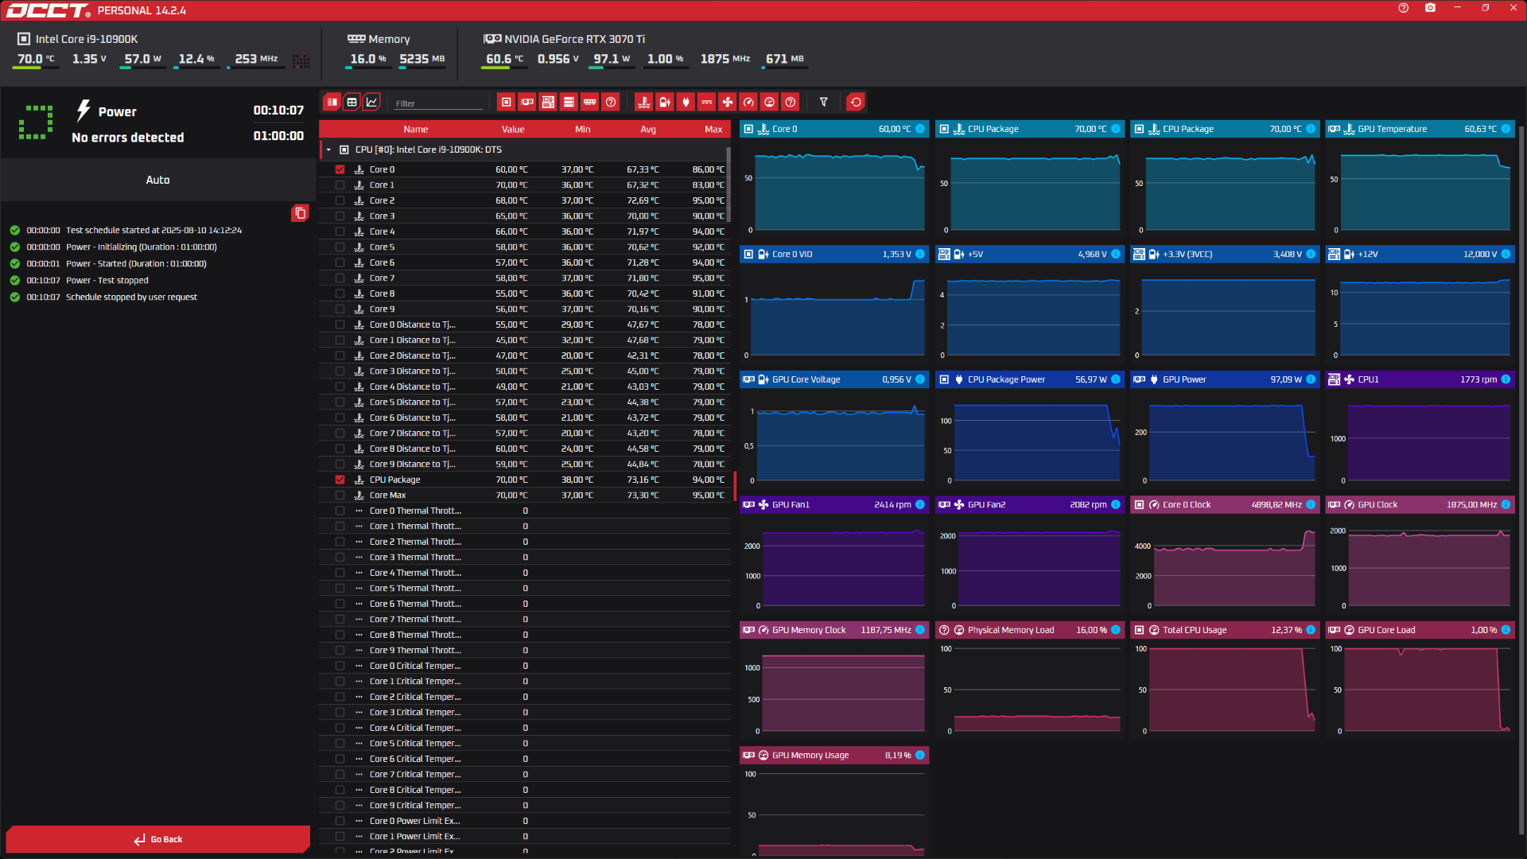Click the Go Back button
This screenshot has height=859, width=1527.
click(157, 839)
